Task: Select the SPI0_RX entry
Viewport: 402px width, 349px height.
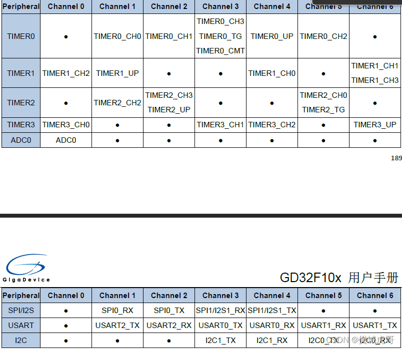Action: pyautogui.click(x=117, y=310)
